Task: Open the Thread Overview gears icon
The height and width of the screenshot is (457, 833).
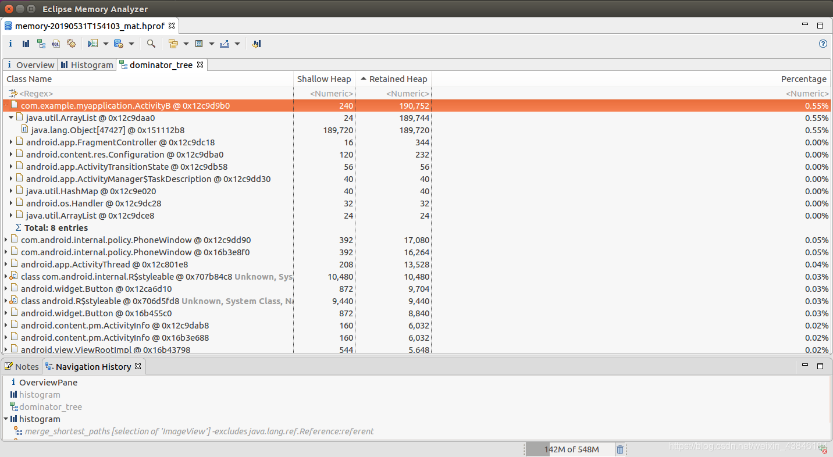Action: (x=72, y=44)
